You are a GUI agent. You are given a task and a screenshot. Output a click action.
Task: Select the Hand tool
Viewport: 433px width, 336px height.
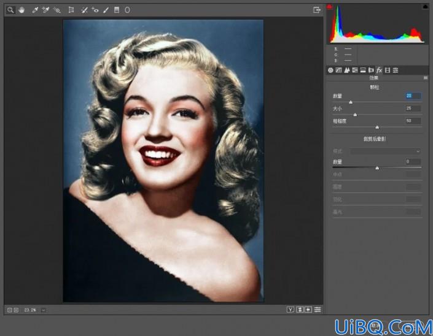pos(22,10)
